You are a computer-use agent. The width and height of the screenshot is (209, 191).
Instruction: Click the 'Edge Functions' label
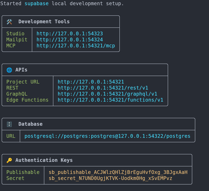pos(27,100)
